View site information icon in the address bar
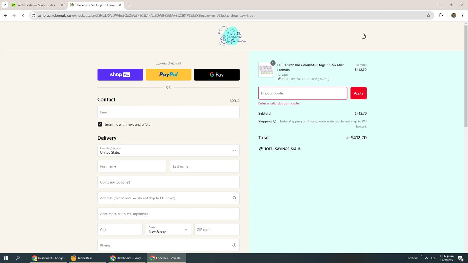The image size is (468, 263). (x=33, y=15)
